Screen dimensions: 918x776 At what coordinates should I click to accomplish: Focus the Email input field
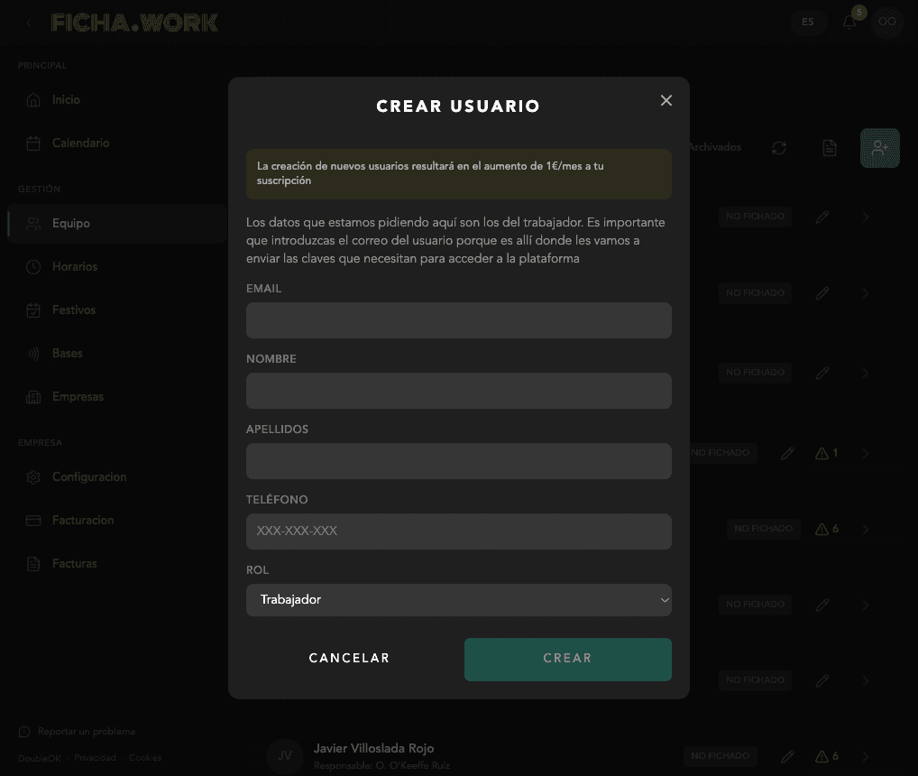point(458,320)
